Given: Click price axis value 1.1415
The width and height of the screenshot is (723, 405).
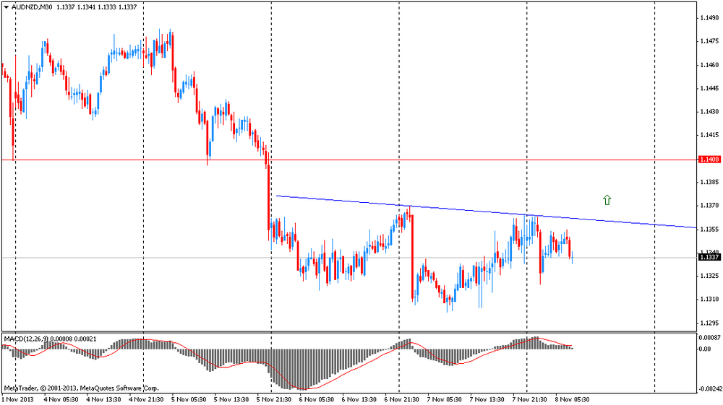Looking at the screenshot, I should pos(710,135).
